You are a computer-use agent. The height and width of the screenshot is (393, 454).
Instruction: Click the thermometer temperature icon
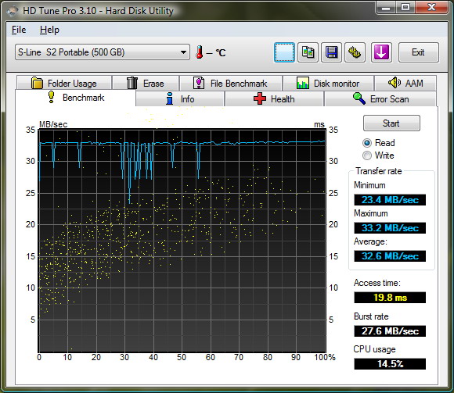199,52
